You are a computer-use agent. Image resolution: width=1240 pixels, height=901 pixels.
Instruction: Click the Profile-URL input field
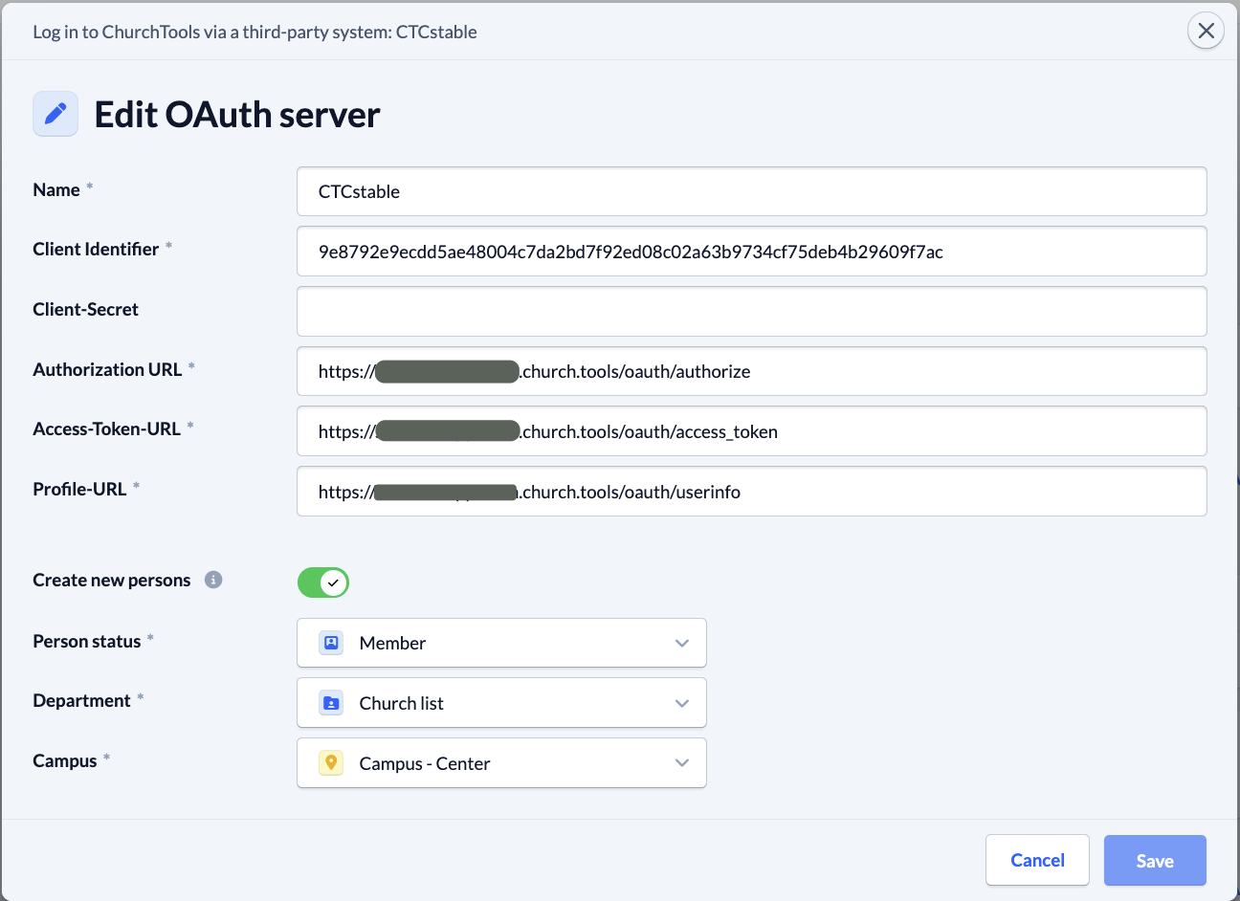coord(751,492)
